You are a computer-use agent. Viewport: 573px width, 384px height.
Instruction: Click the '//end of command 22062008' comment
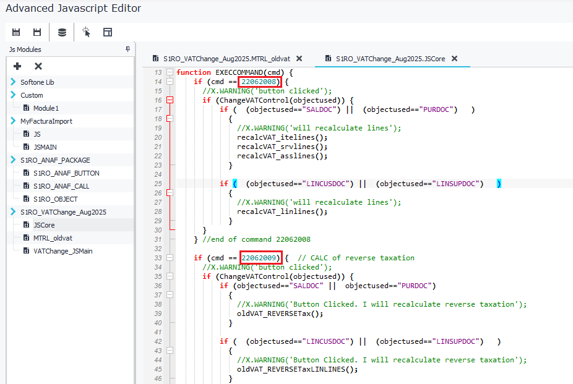tap(257, 239)
